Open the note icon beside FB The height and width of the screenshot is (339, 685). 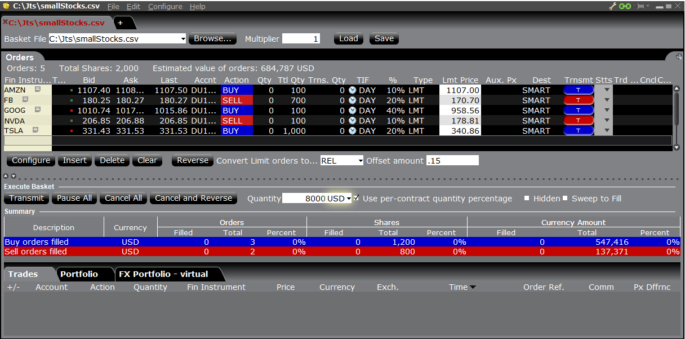pos(25,100)
